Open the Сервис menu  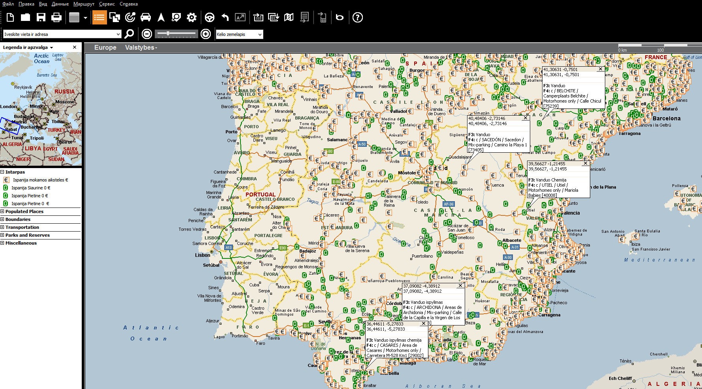107,4
